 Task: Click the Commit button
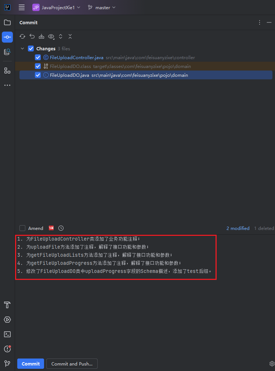(x=30, y=364)
